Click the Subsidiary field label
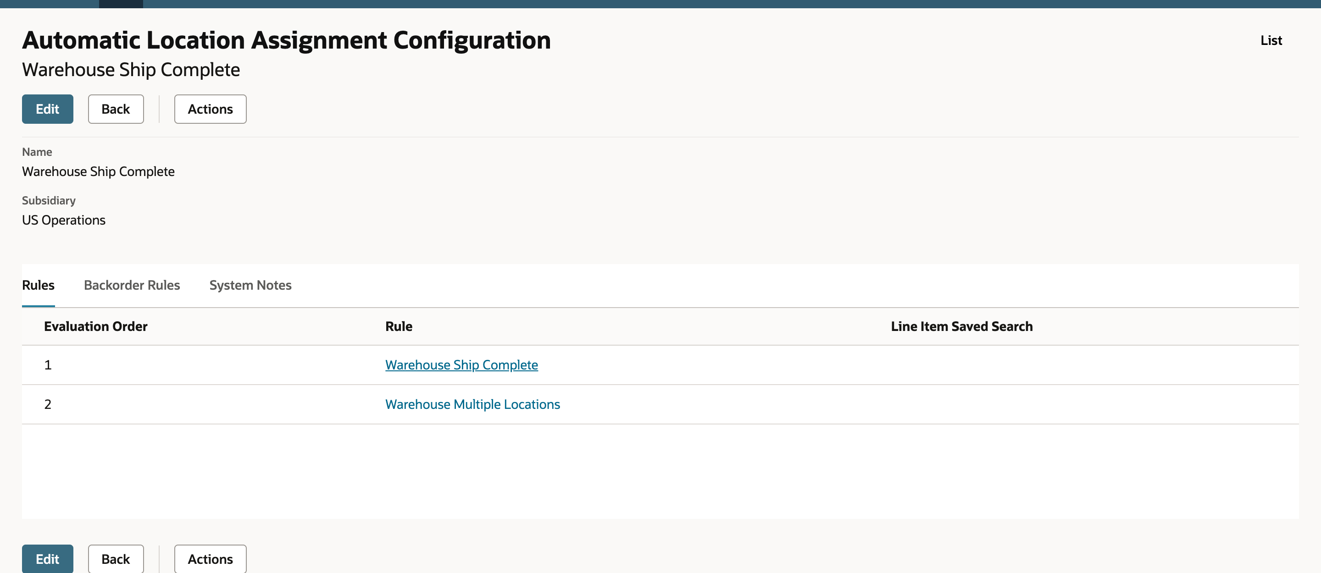The image size is (1321, 573). pyautogui.click(x=49, y=200)
